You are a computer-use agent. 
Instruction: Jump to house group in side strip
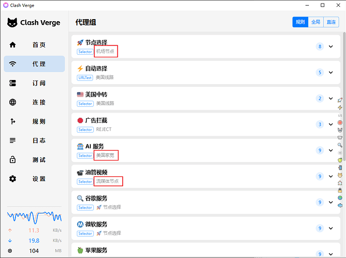(340, 183)
